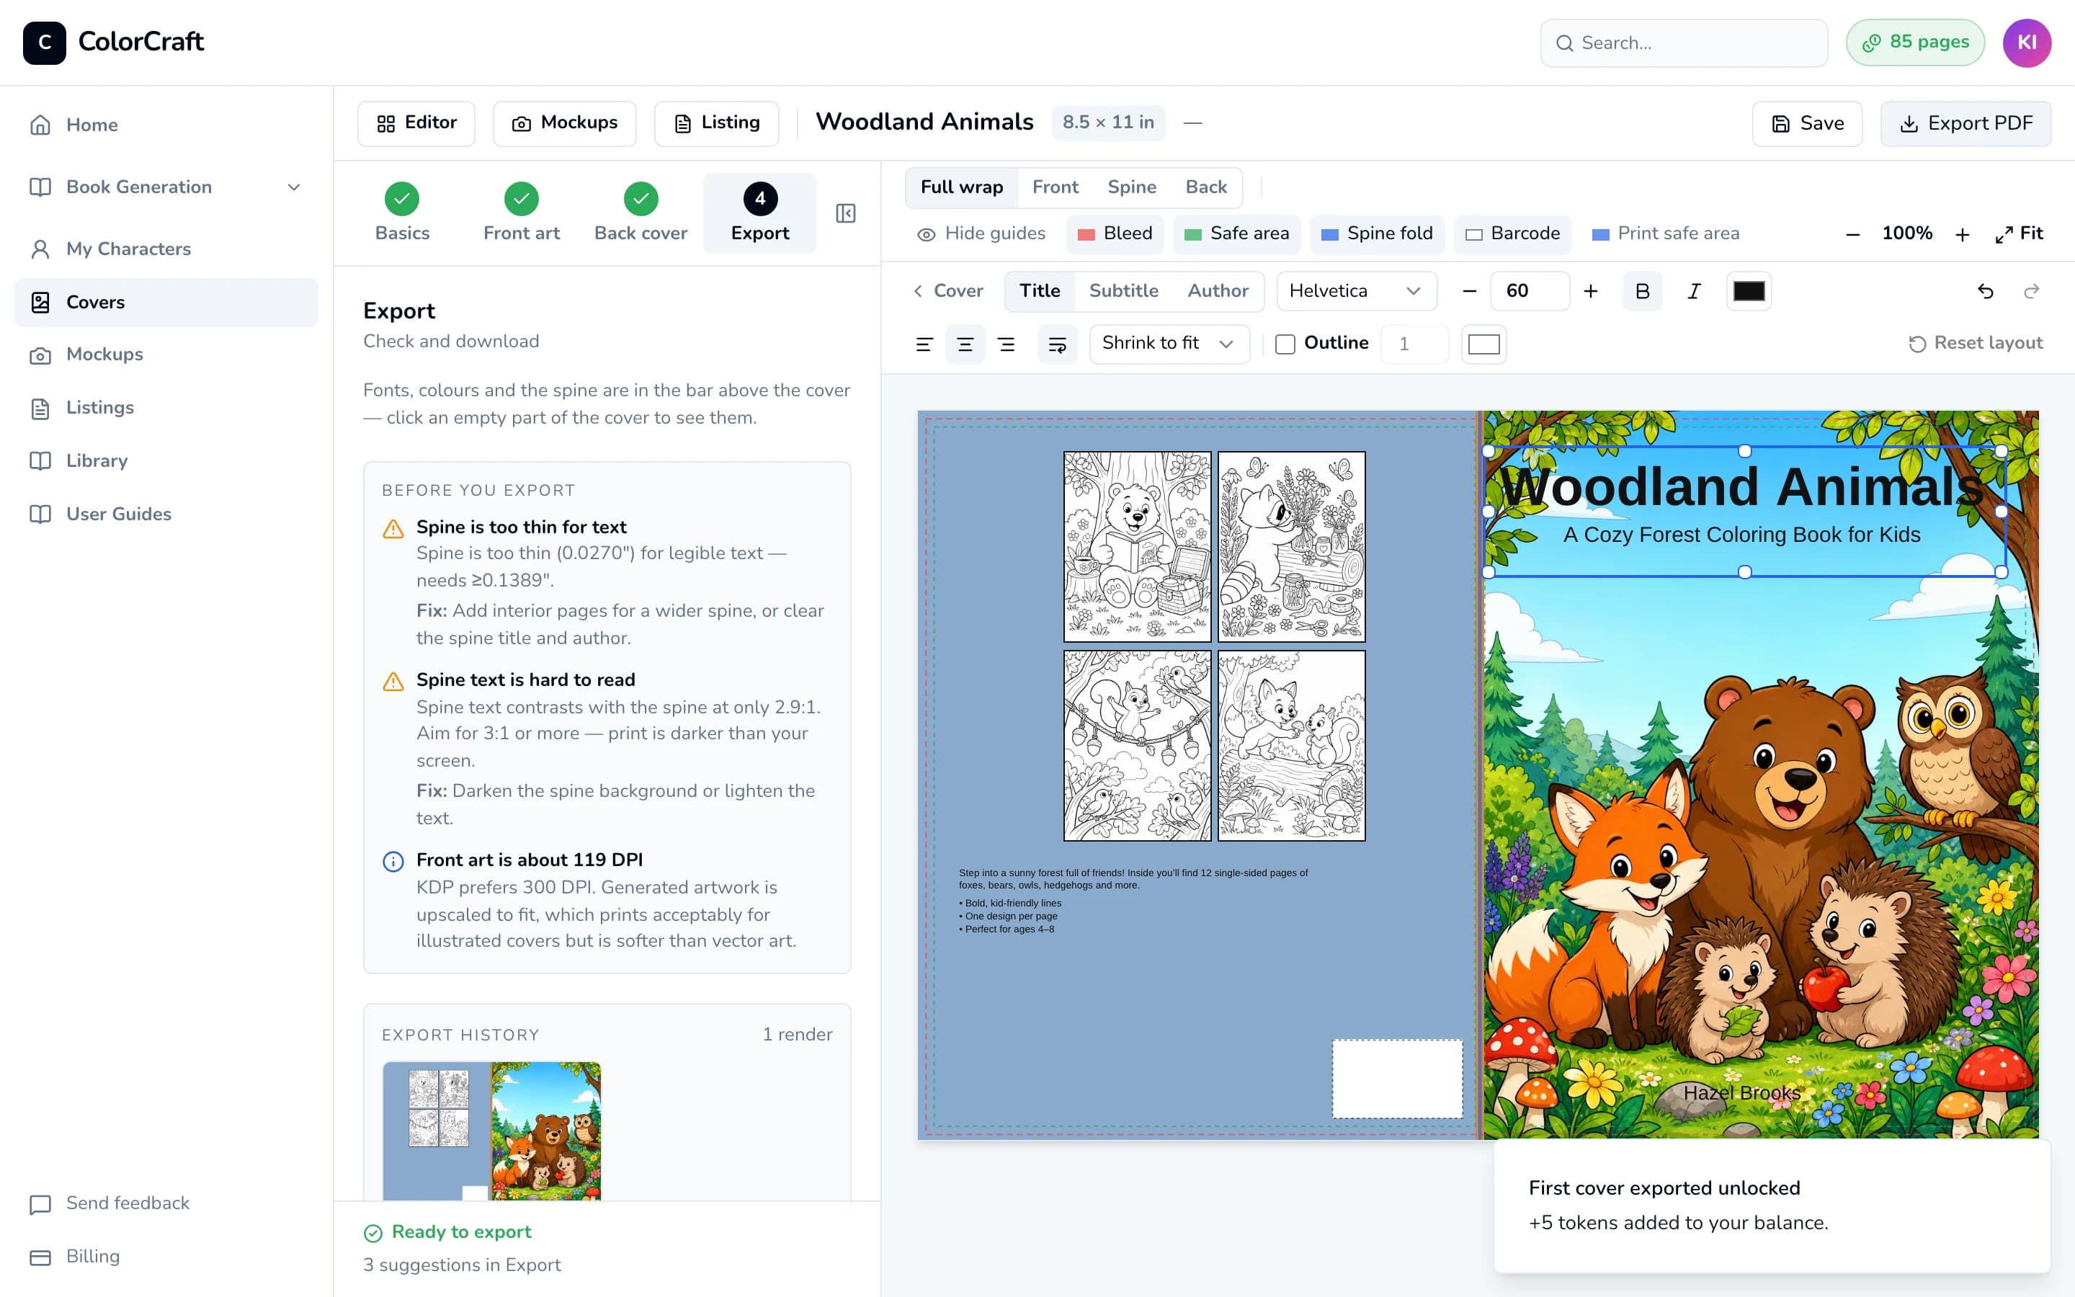This screenshot has width=2075, height=1297.
Task: Zoom out the cover canvas
Action: 1853,234
